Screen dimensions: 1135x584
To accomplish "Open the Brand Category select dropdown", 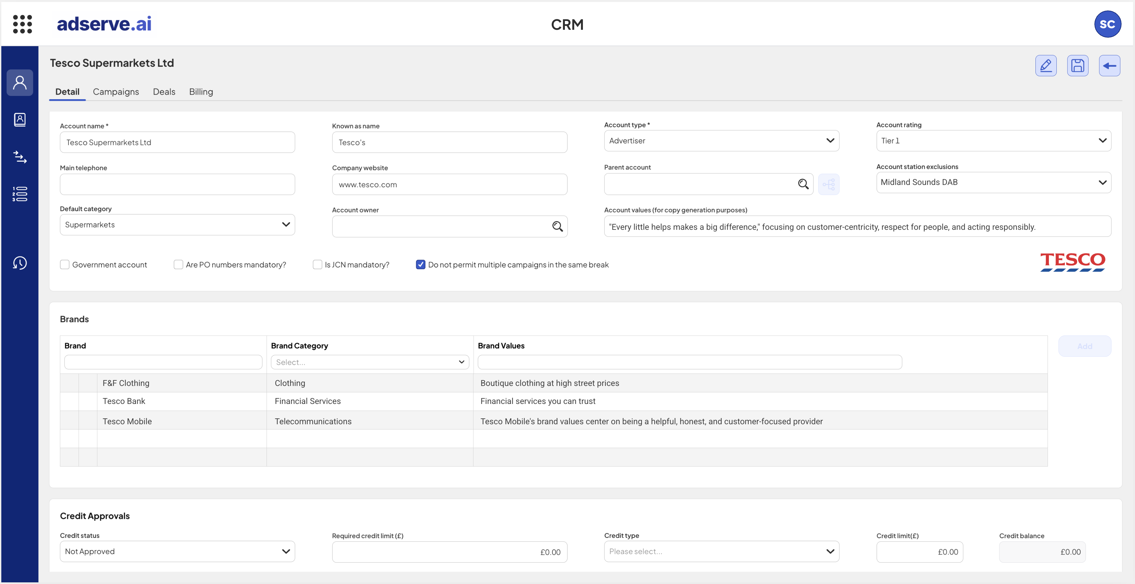I will click(370, 362).
